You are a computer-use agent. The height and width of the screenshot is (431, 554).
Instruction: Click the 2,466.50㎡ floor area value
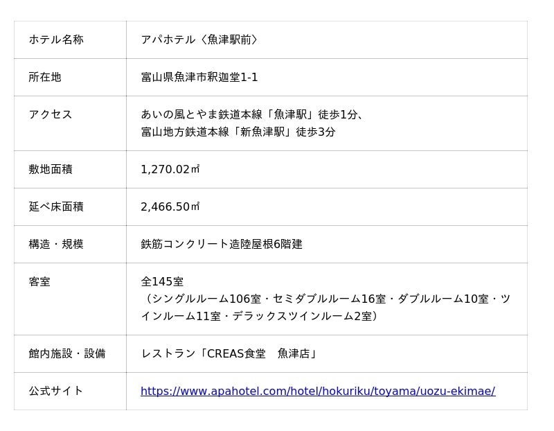coord(170,206)
